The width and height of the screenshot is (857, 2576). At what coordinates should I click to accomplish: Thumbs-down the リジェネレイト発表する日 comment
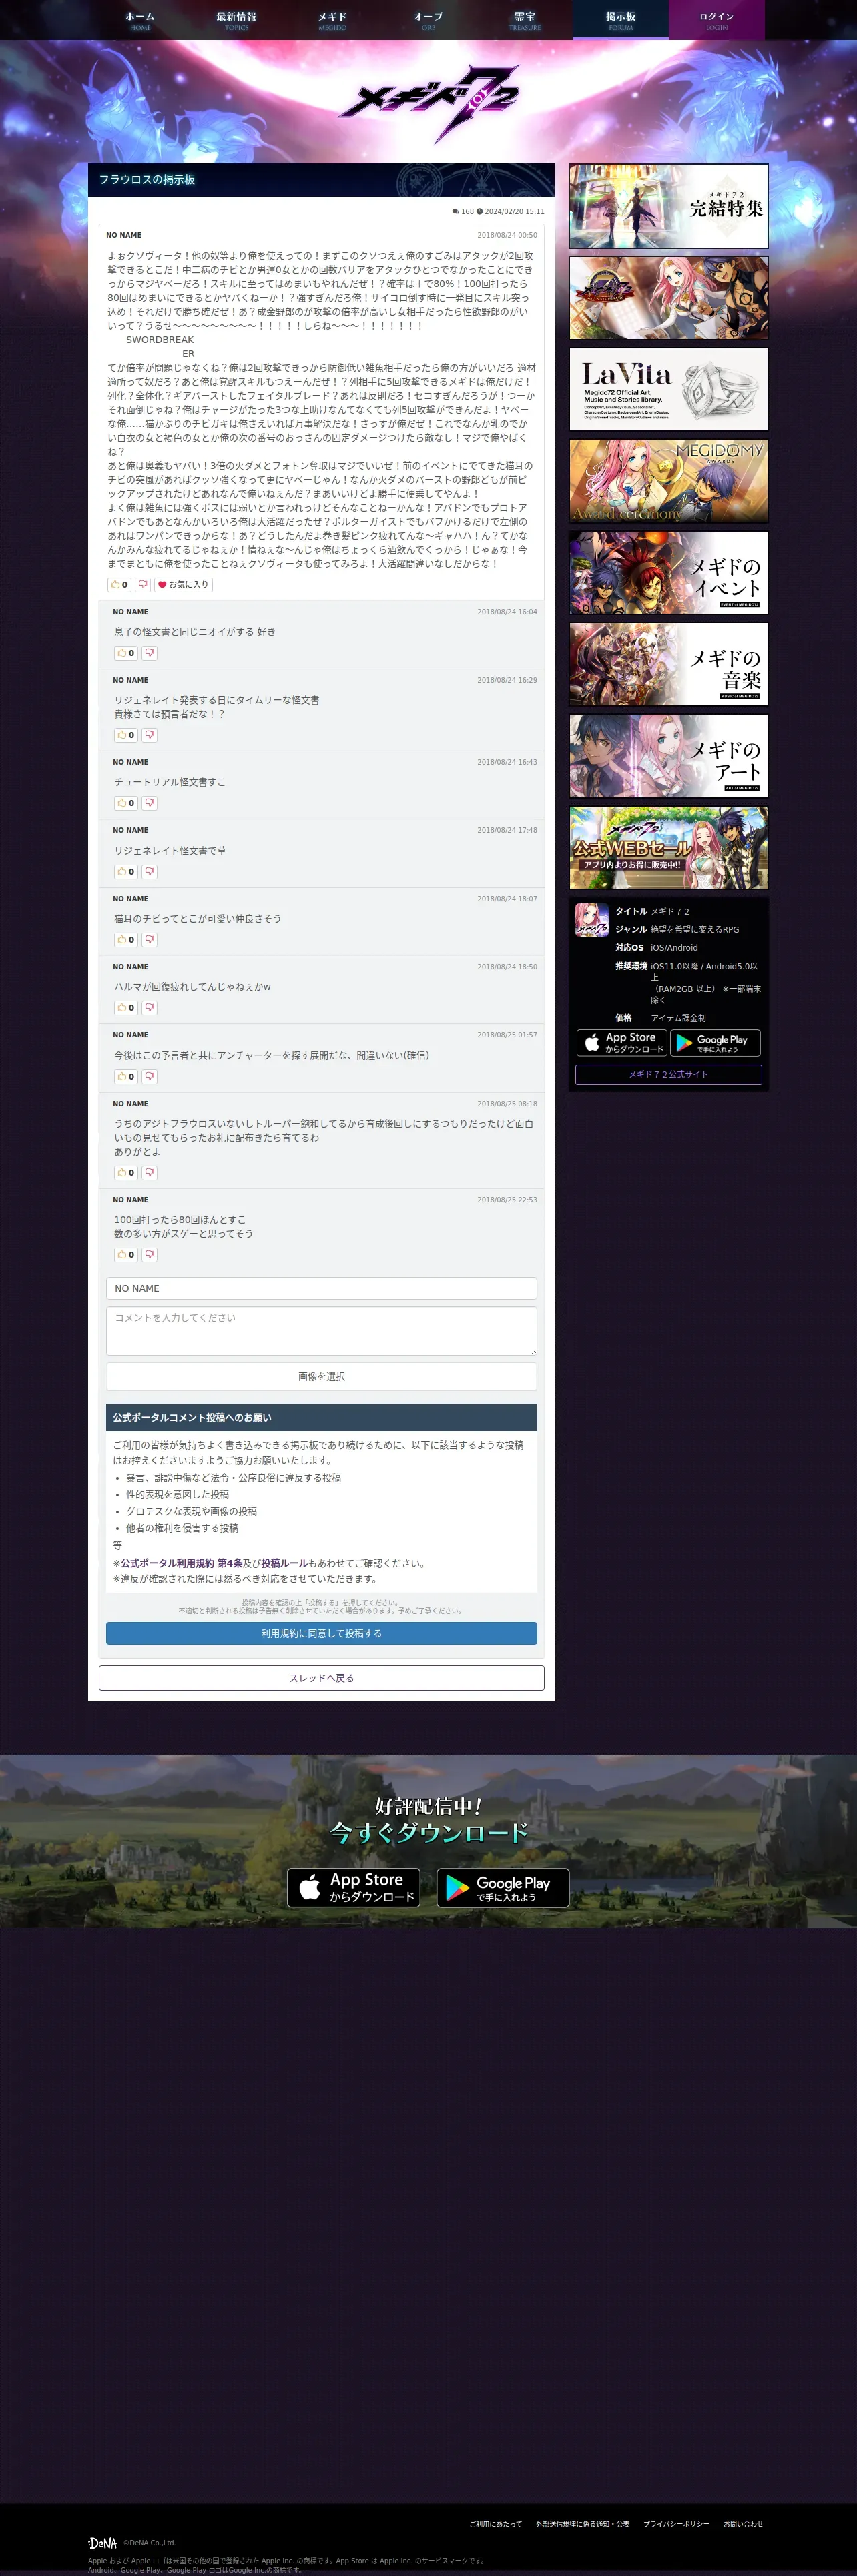point(149,735)
